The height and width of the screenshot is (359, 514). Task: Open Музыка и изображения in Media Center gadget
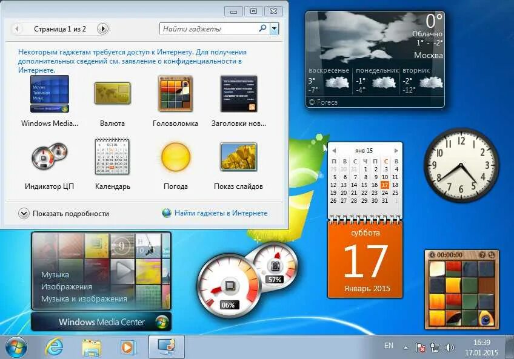pyautogui.click(x=84, y=298)
